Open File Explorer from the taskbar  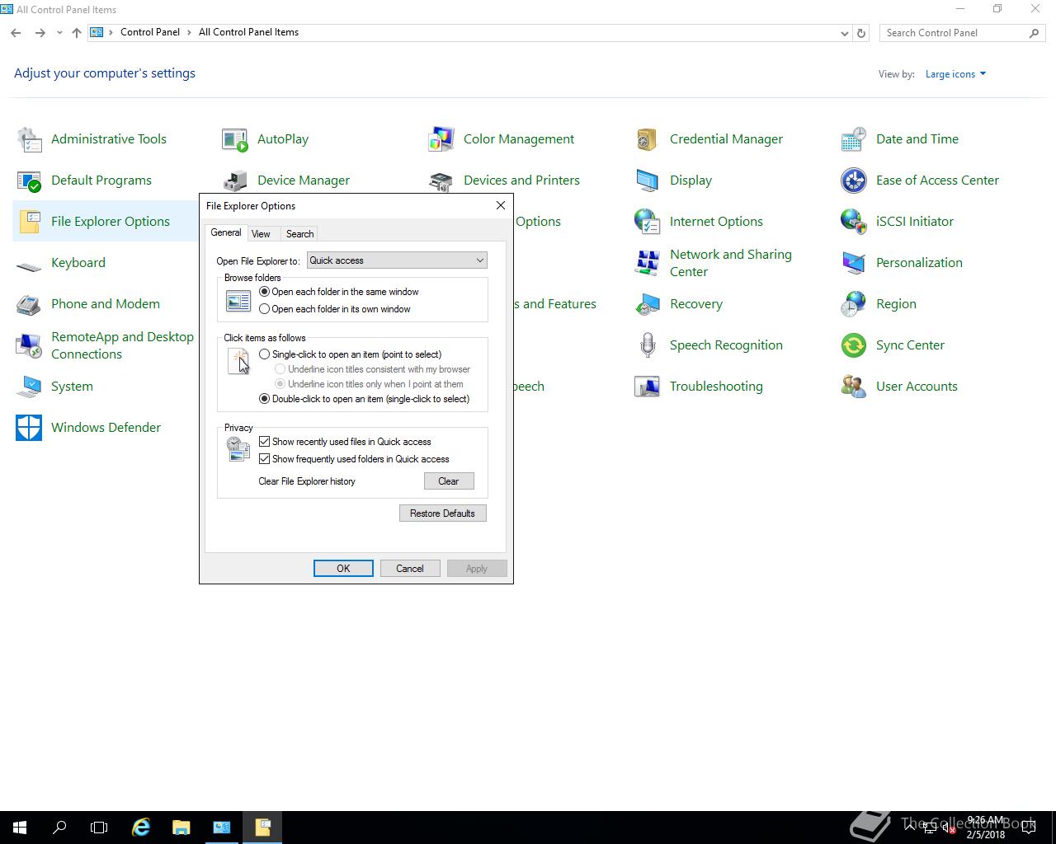(181, 828)
